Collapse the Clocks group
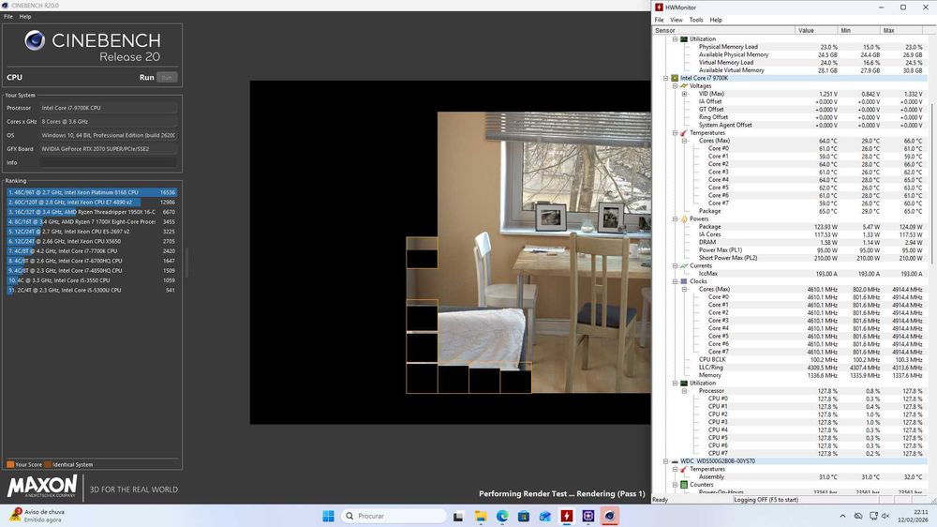 coord(676,281)
